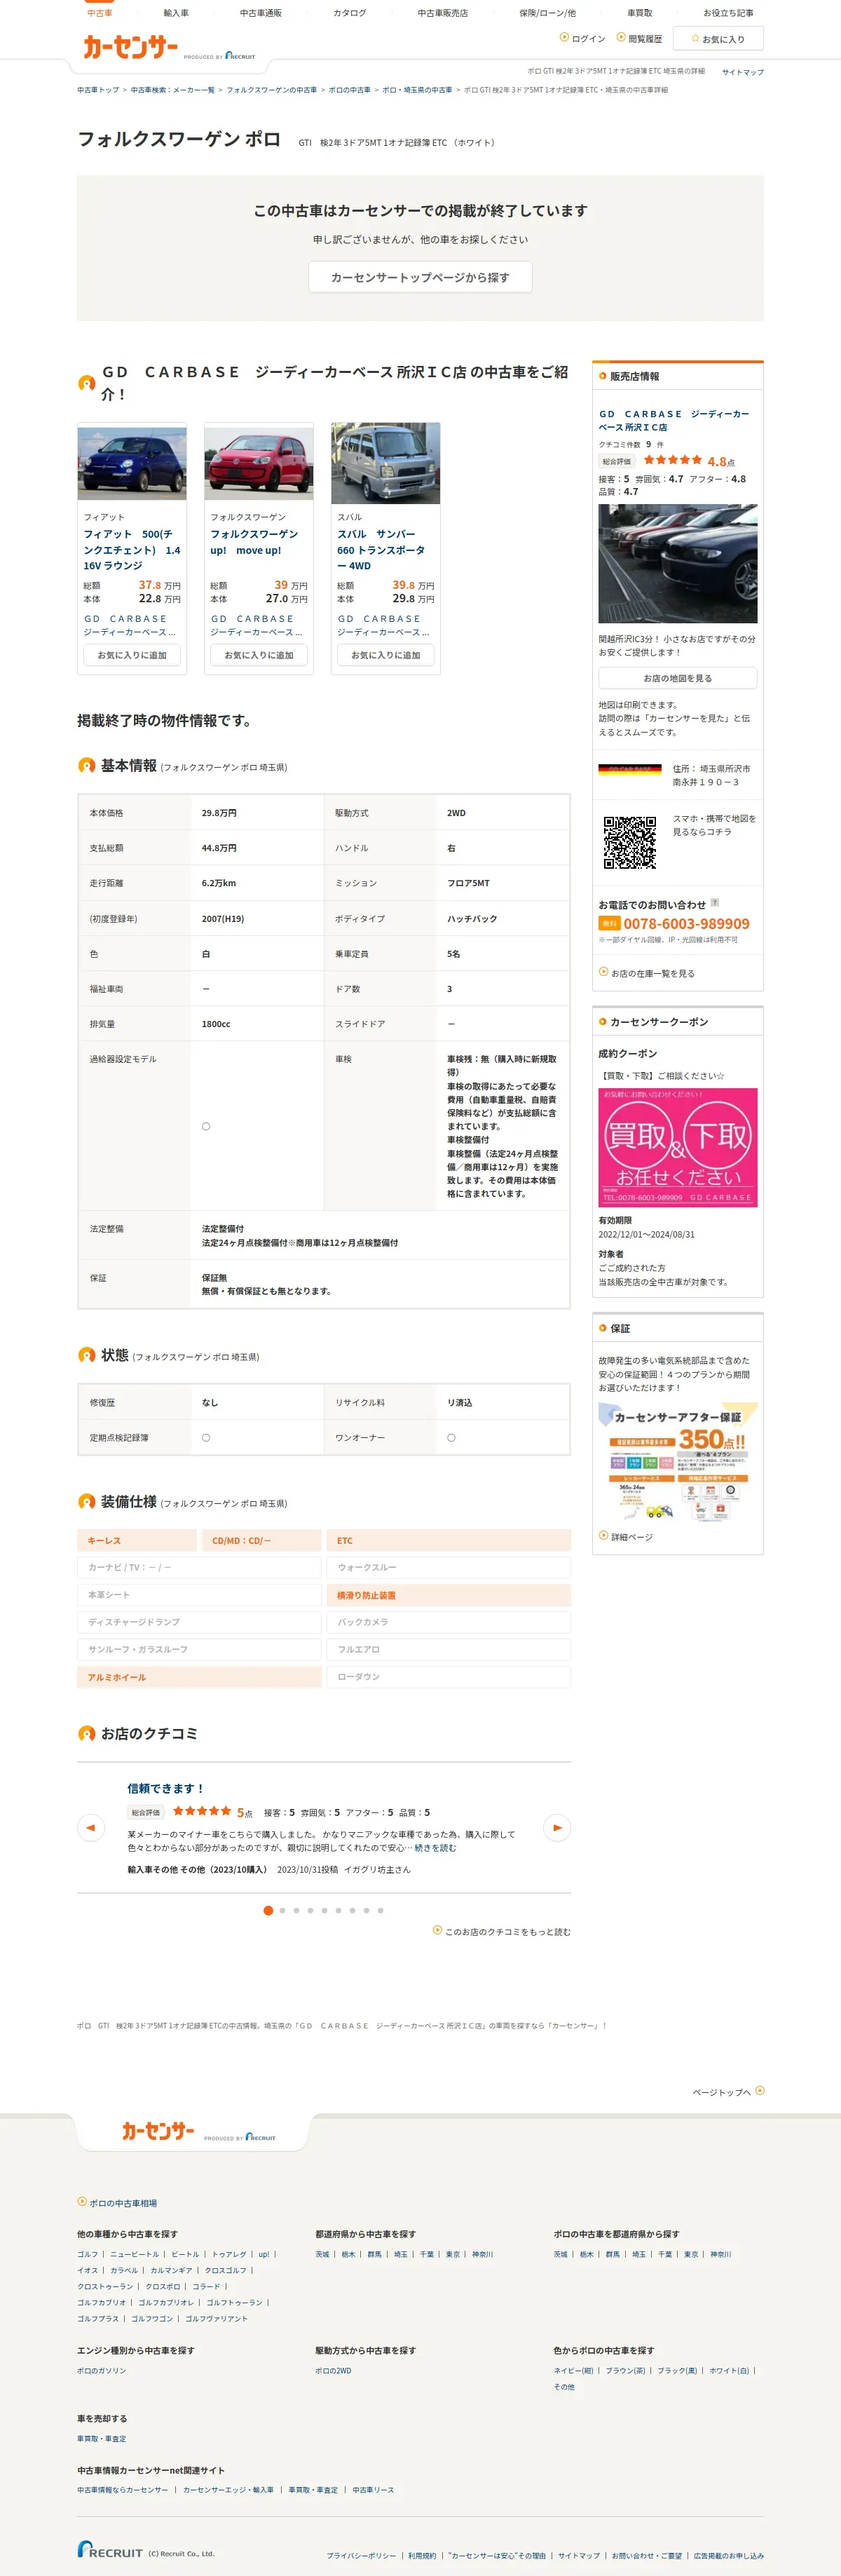Open お問い合わせ・ご要望 footer link
This screenshot has height=2576, width=841.
tap(647, 2555)
